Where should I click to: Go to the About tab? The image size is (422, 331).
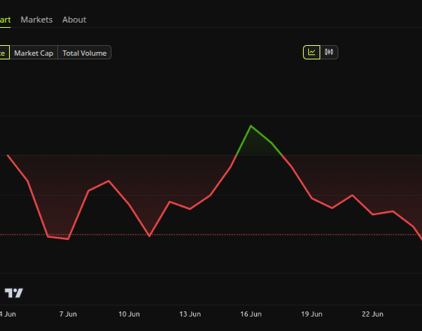click(x=75, y=20)
